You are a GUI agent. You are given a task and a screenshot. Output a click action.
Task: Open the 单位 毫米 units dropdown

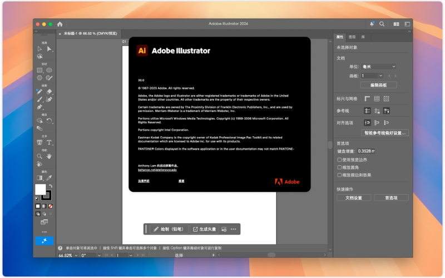point(379,67)
